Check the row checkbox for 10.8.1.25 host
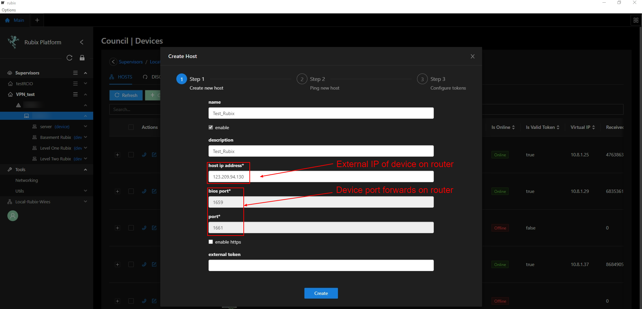642x309 pixels. coord(131,155)
